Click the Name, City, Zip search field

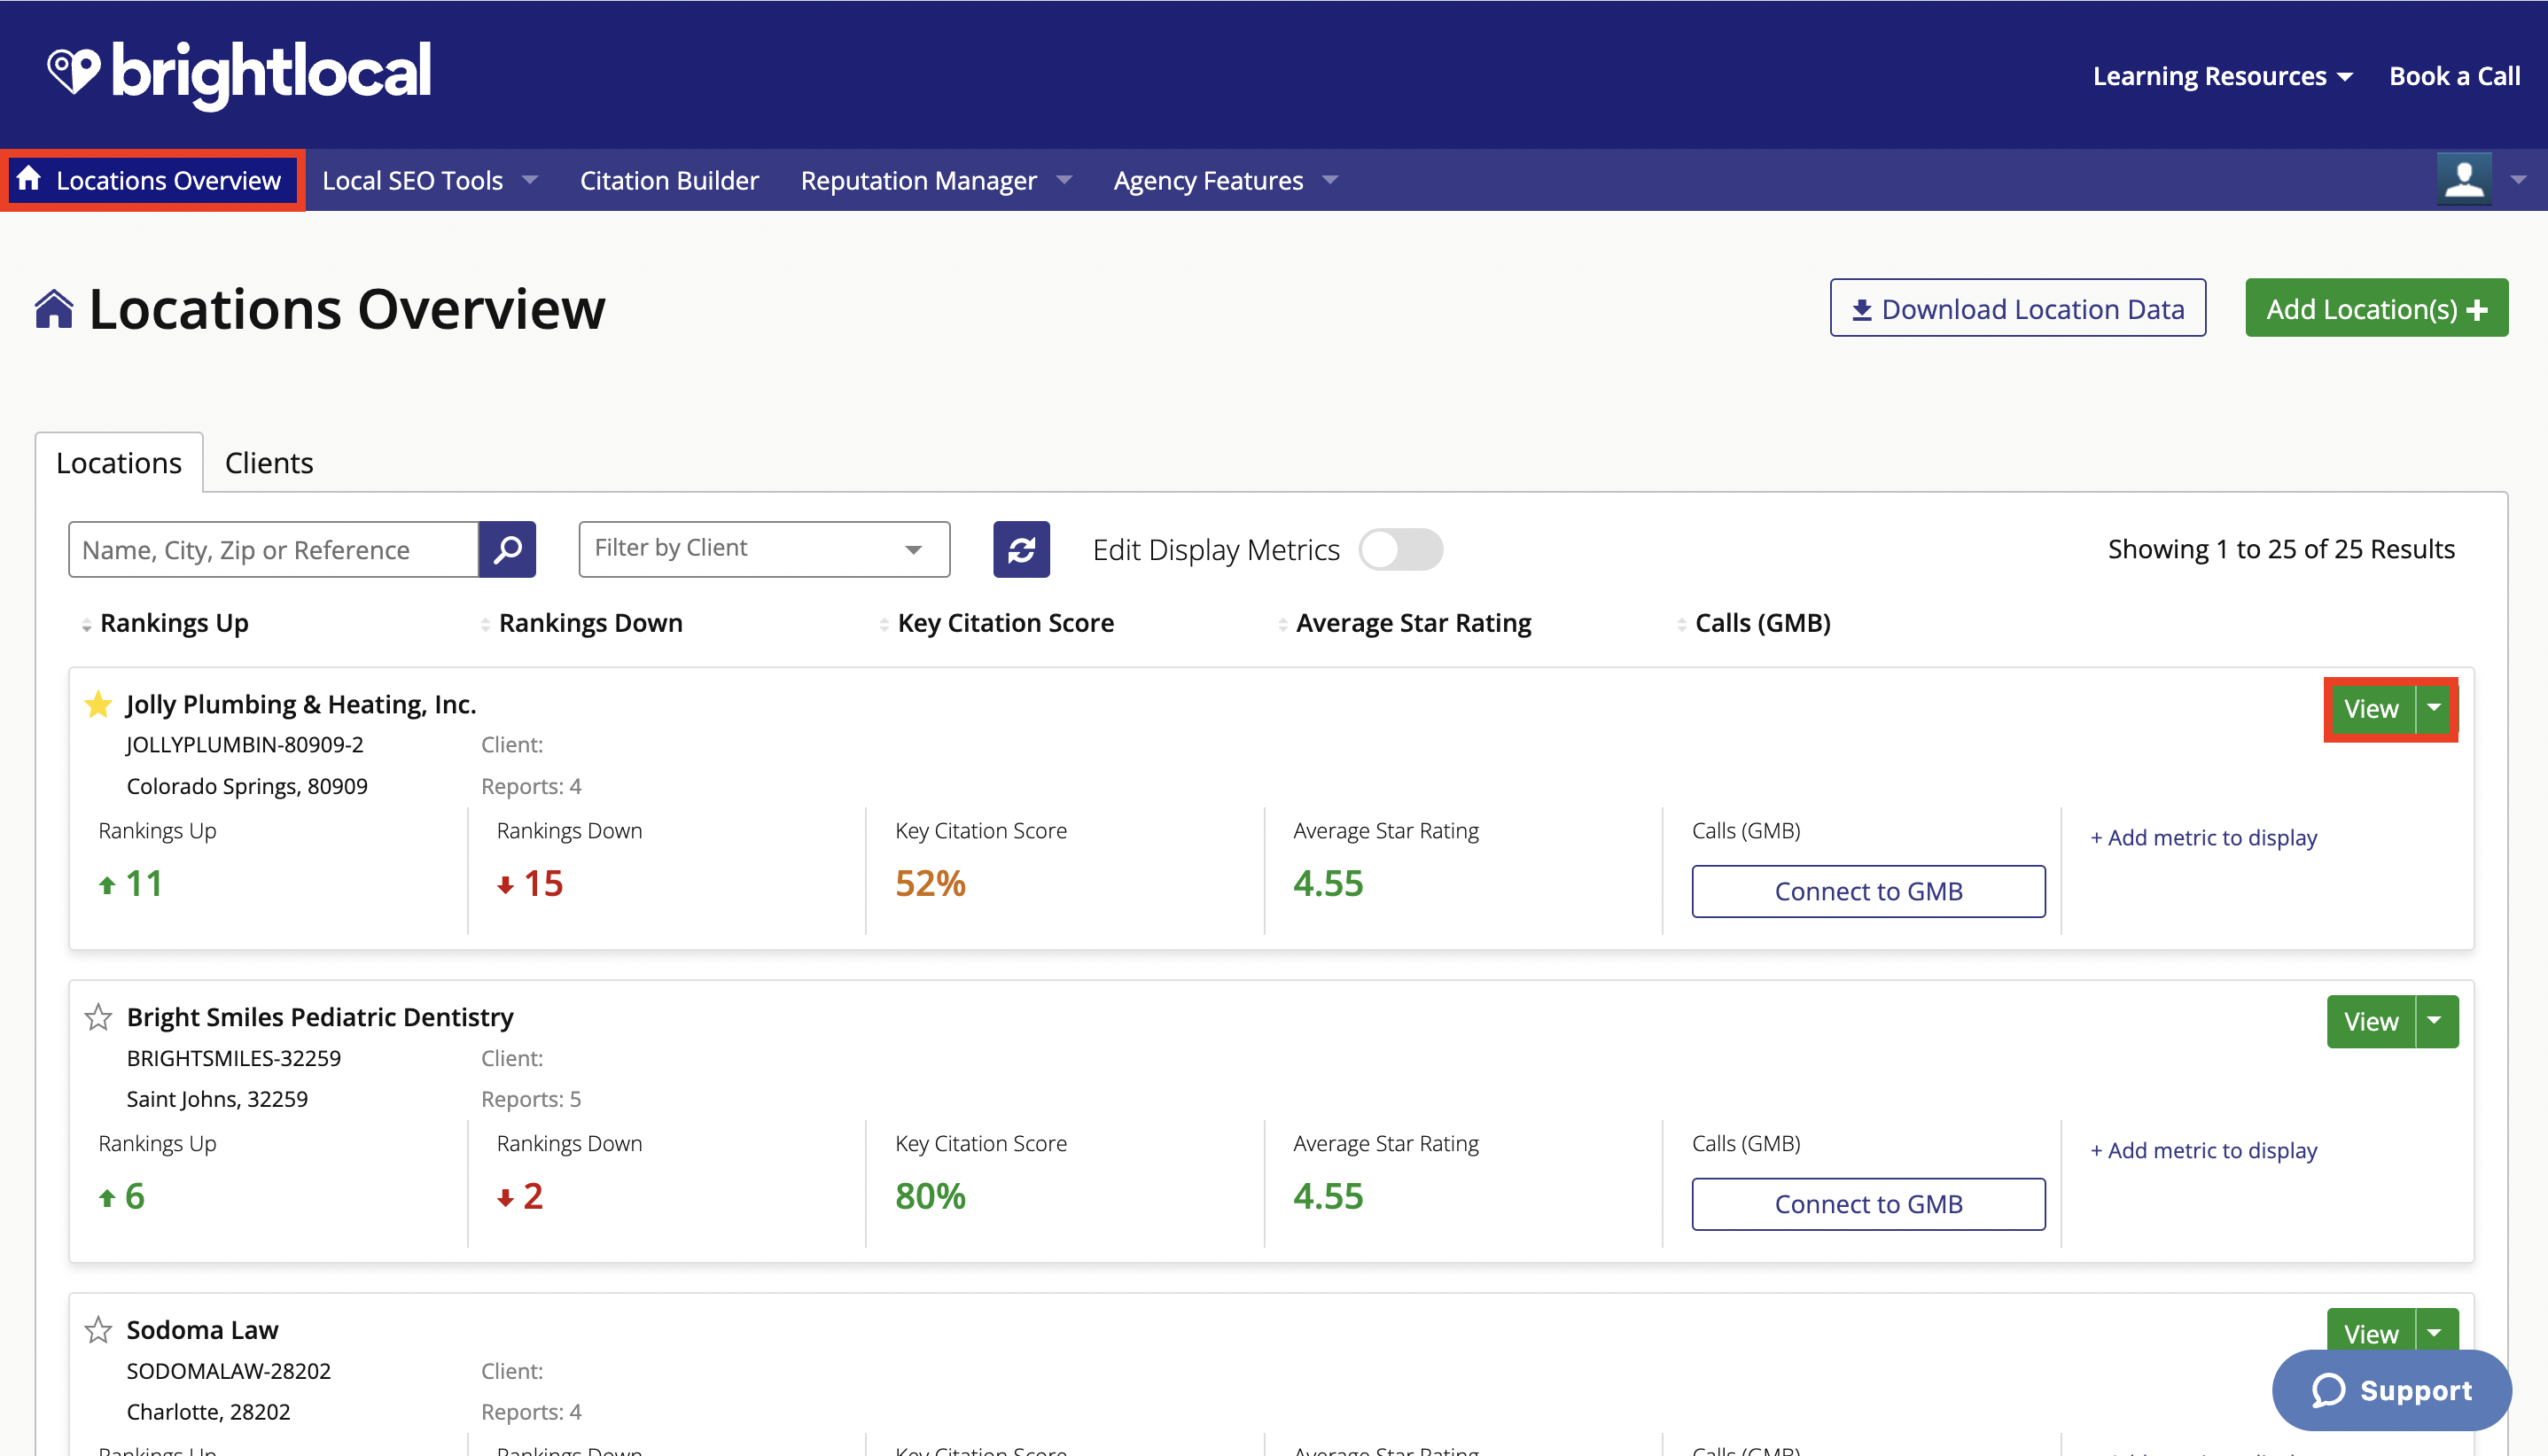click(x=273, y=549)
